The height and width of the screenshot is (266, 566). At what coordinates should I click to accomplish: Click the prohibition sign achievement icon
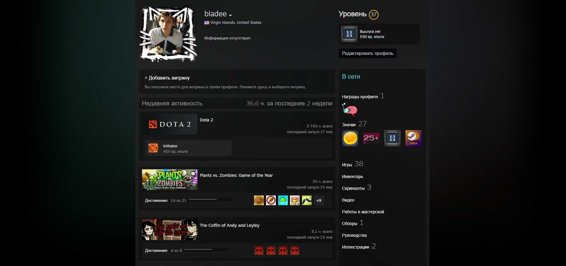(x=271, y=200)
